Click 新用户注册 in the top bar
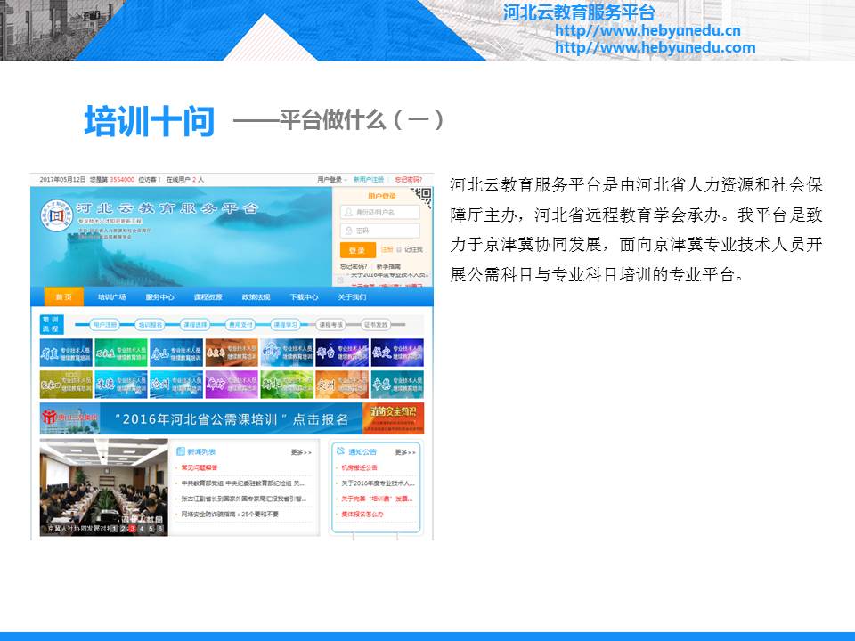Screen dimensions: 855x641 tap(369, 179)
